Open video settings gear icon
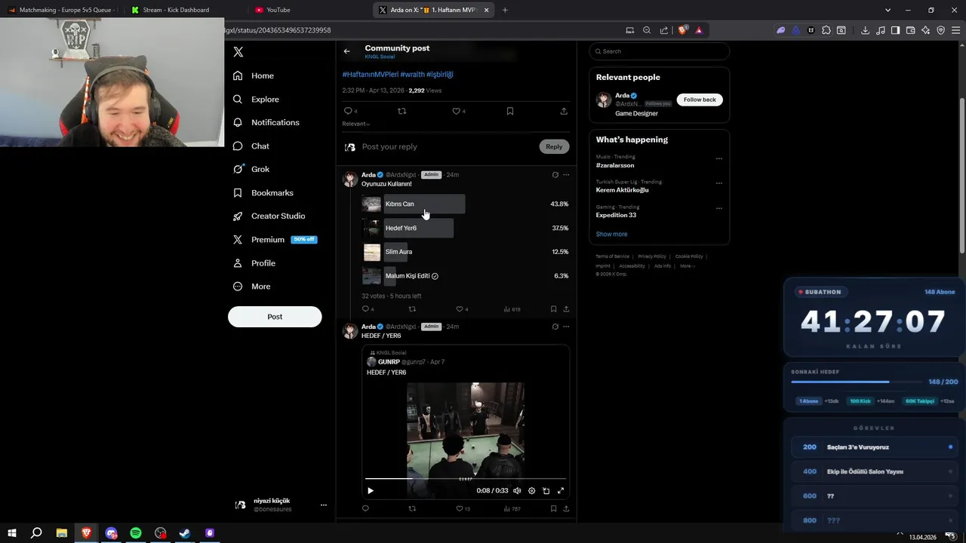The width and height of the screenshot is (966, 543). (x=531, y=491)
